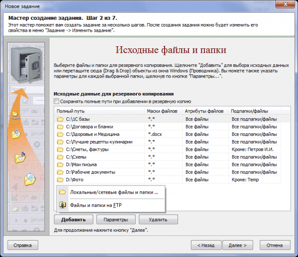
Task: Click folder icon of C:\Договора и бланки row
Action: (60, 127)
